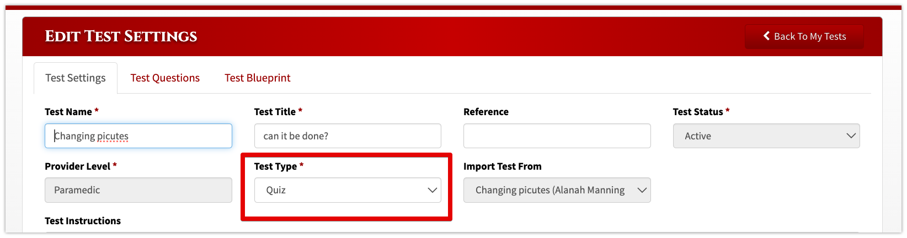The image size is (907, 238).
Task: Click the chevron arrow on Test Type
Action: [433, 190]
